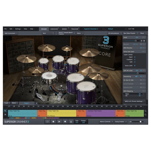Click the Tempo 120 value

point(83,123)
